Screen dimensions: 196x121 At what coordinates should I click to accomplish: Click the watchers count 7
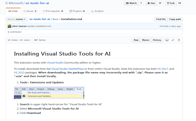[141, 3]
